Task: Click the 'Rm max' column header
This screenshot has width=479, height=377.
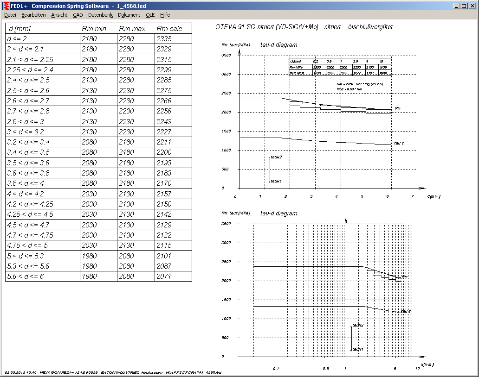Action: [132, 29]
